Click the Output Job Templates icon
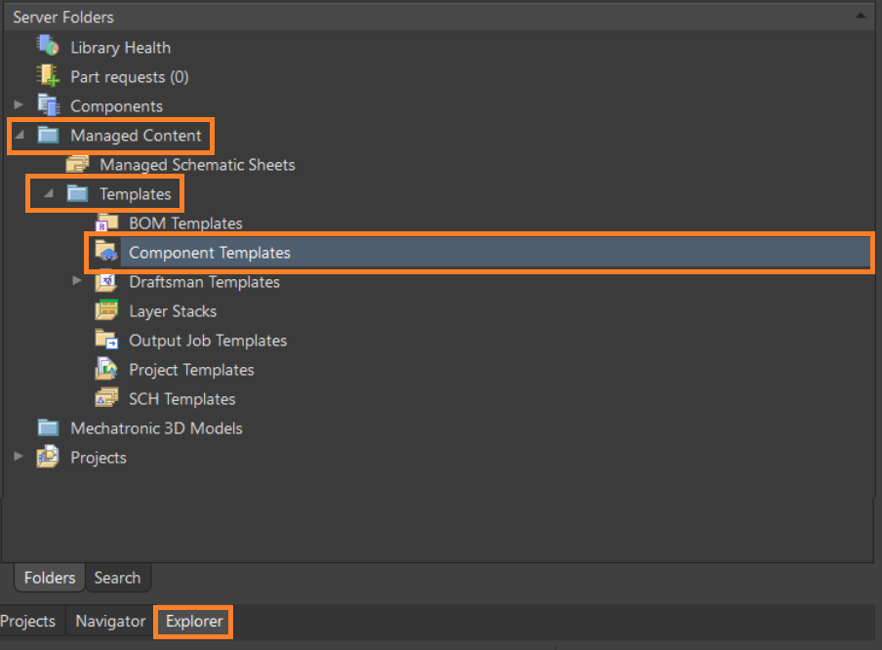The image size is (882, 650). click(106, 340)
